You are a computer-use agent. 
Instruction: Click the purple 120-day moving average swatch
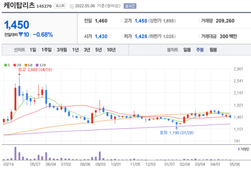click(x=37, y=65)
